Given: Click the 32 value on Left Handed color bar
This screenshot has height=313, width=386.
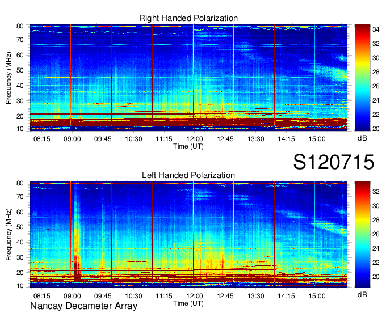Looking at the screenshot, I should (x=376, y=192).
